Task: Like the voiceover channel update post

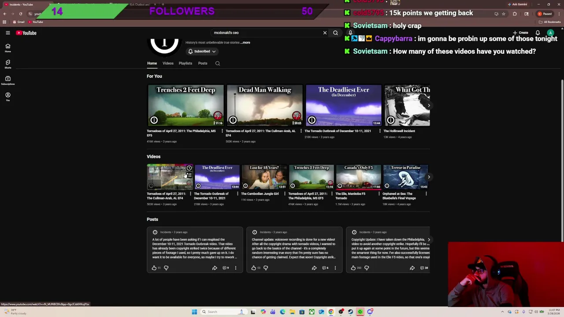Action: (254, 268)
